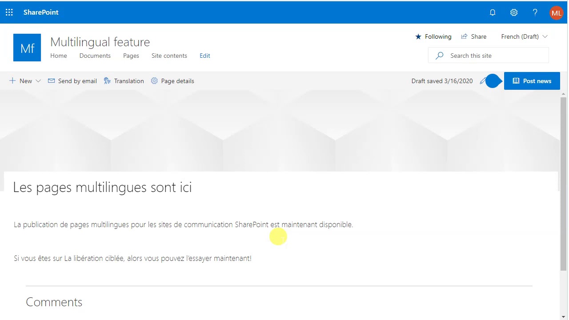
Task: Click the Multilingual feature site title
Action: (x=100, y=42)
